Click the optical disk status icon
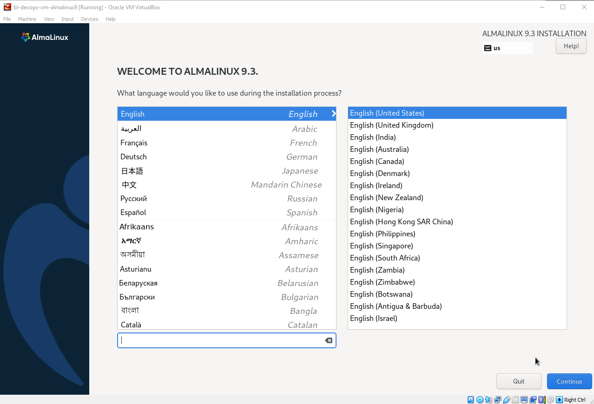 [x=480, y=400]
